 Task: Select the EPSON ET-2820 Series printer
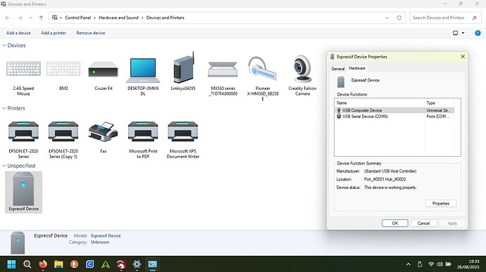coord(23,131)
